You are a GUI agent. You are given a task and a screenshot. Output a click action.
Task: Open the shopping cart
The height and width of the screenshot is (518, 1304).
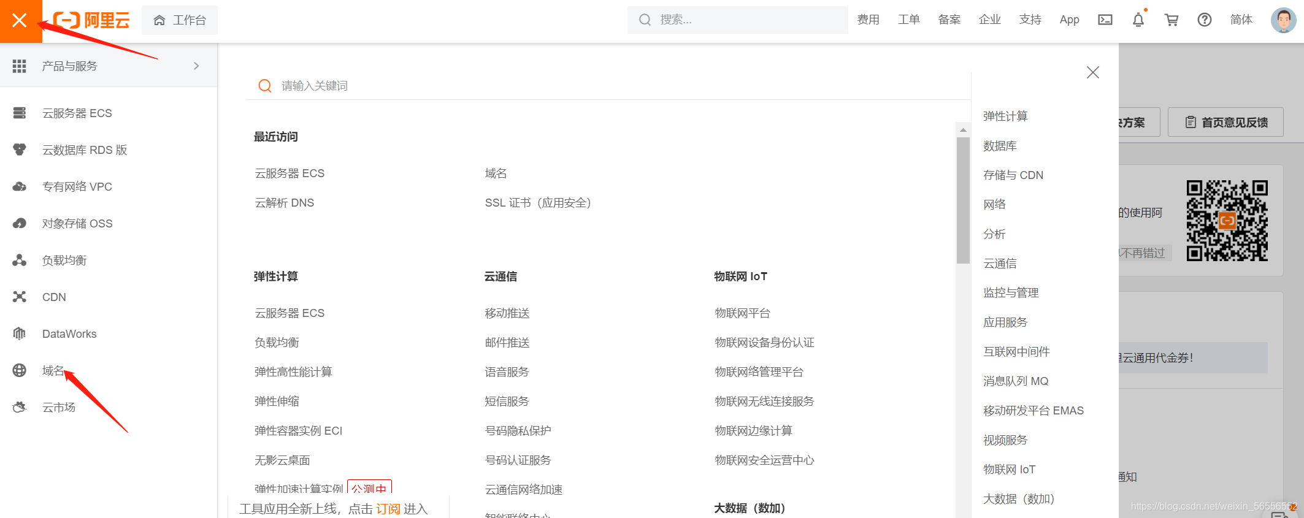1171,20
